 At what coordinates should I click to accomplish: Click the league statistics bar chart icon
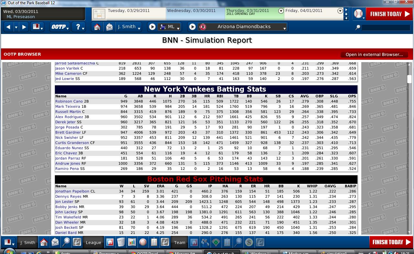132,242
